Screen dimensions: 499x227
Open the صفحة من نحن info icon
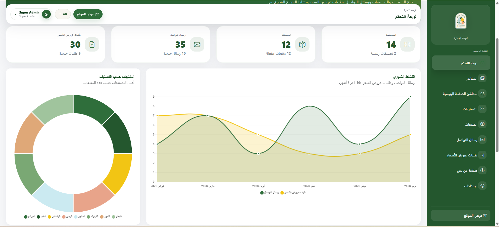[x=482, y=170]
